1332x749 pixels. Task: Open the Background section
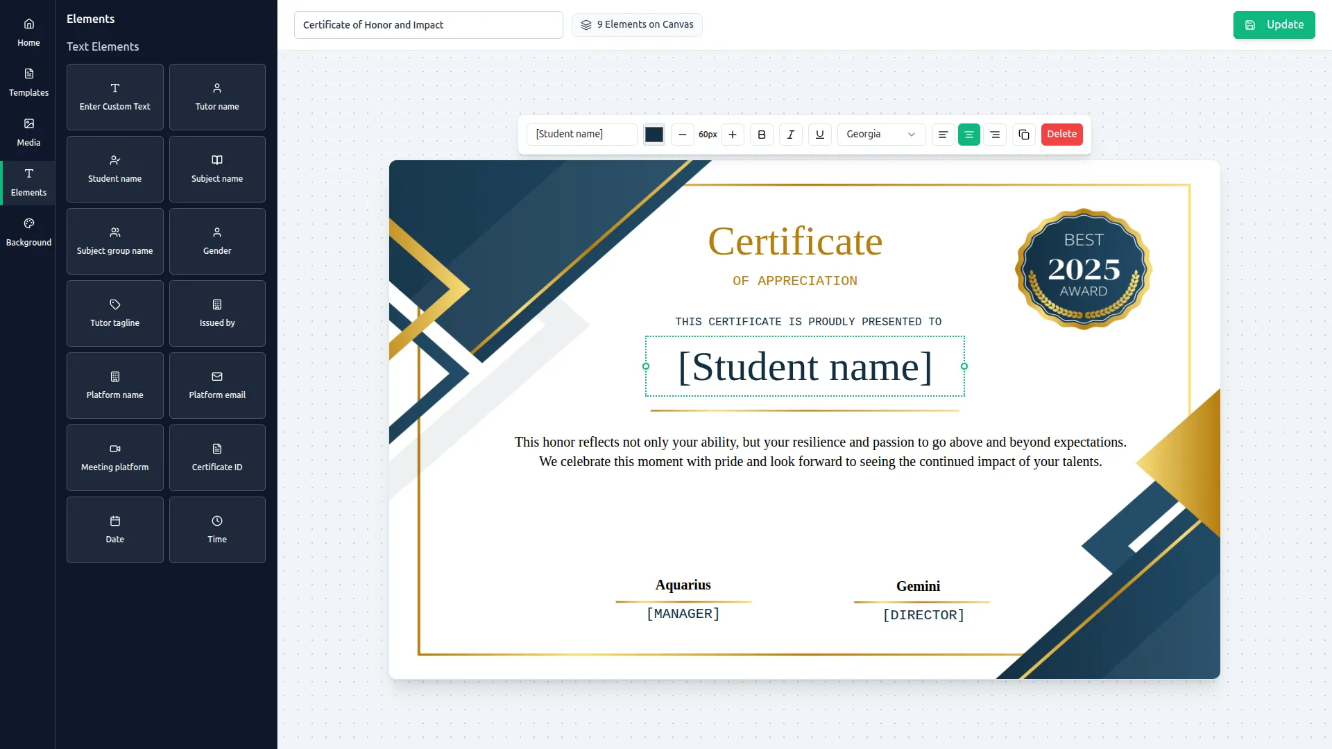[x=28, y=232]
